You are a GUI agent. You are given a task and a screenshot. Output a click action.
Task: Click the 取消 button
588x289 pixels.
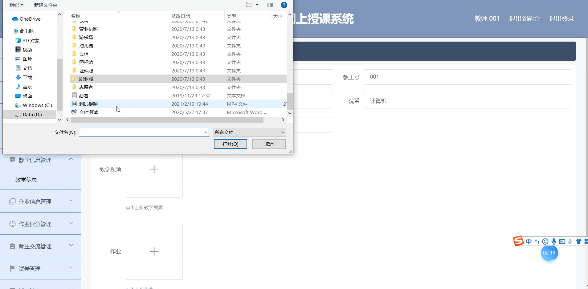[269, 144]
